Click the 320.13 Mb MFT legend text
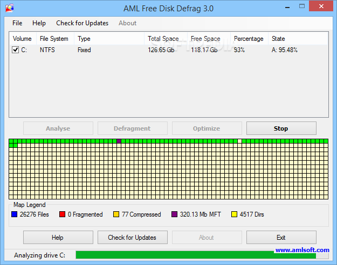 (200, 214)
